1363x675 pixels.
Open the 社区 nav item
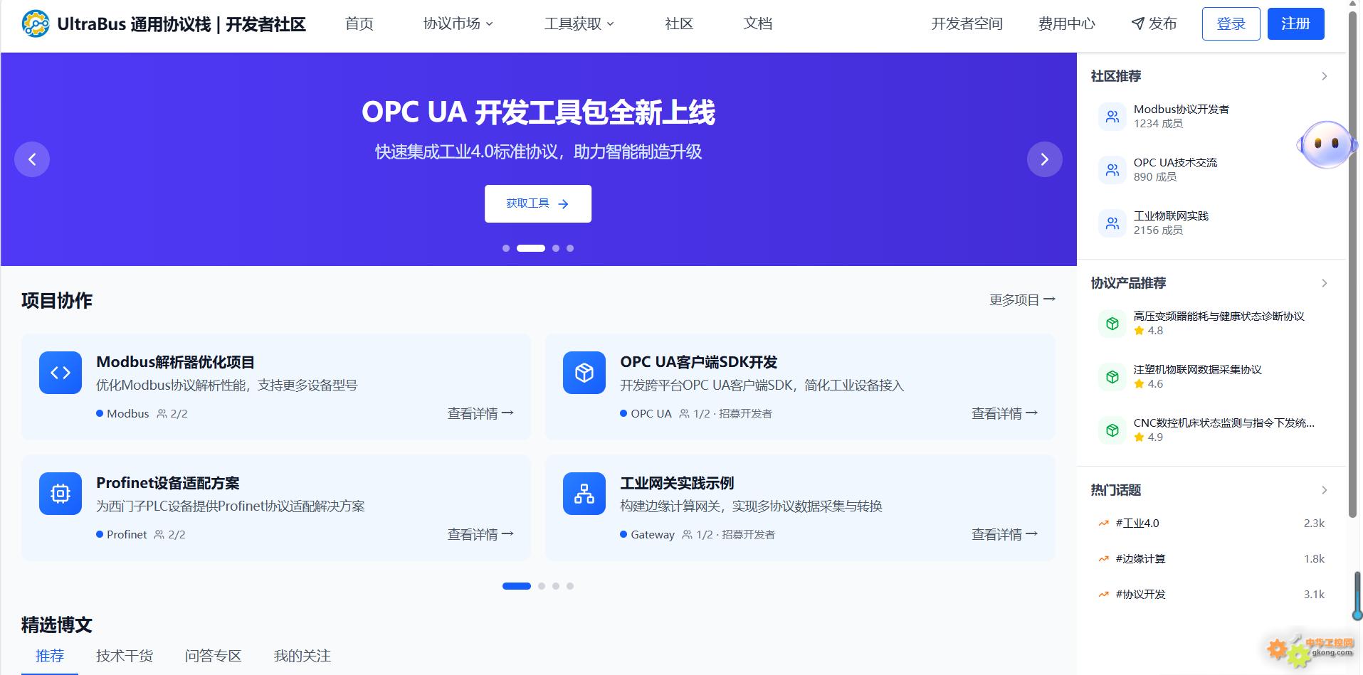(679, 24)
